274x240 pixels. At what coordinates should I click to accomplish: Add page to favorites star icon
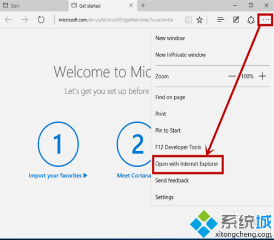pos(199,20)
